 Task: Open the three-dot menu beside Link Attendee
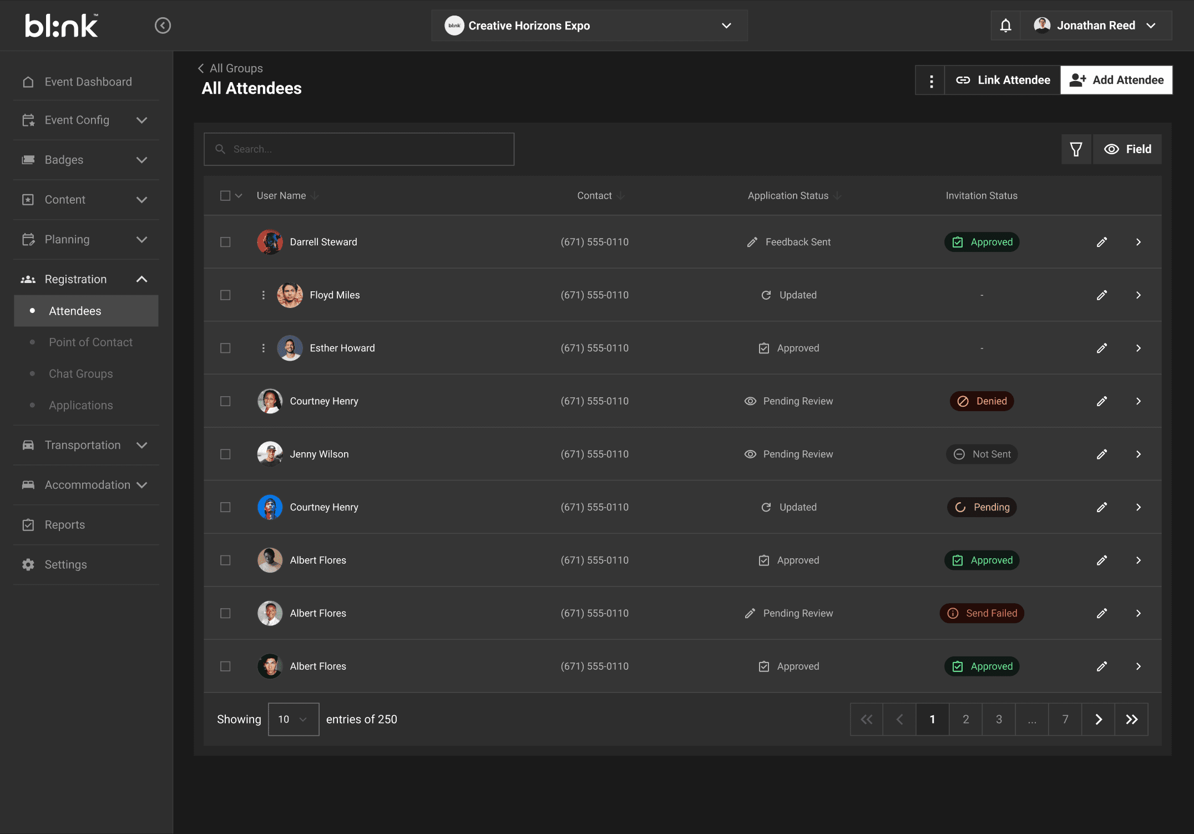[931, 80]
